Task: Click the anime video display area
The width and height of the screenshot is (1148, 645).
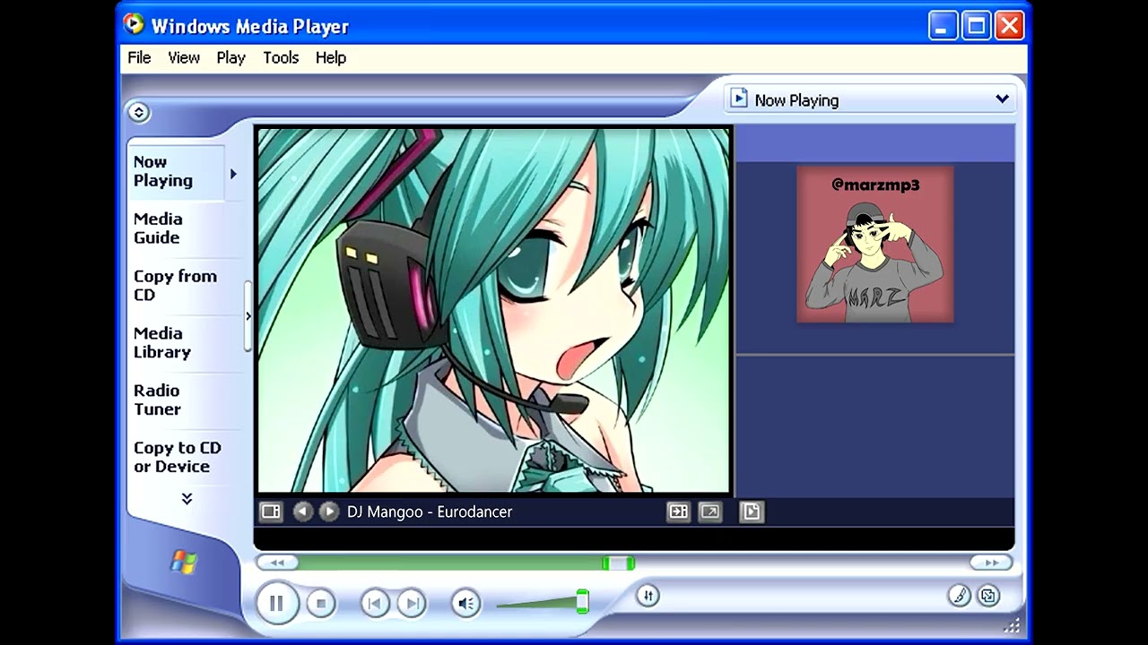Action: point(494,310)
